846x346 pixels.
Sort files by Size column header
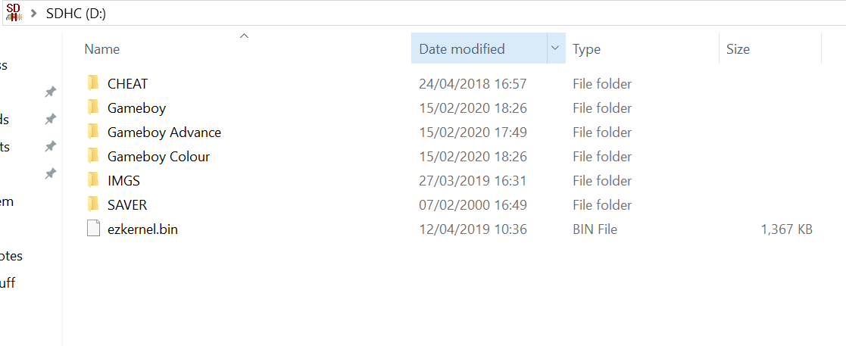pos(738,49)
